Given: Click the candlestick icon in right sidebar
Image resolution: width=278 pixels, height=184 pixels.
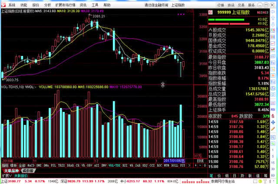Looking at the screenshot, I should click(x=274, y=44).
